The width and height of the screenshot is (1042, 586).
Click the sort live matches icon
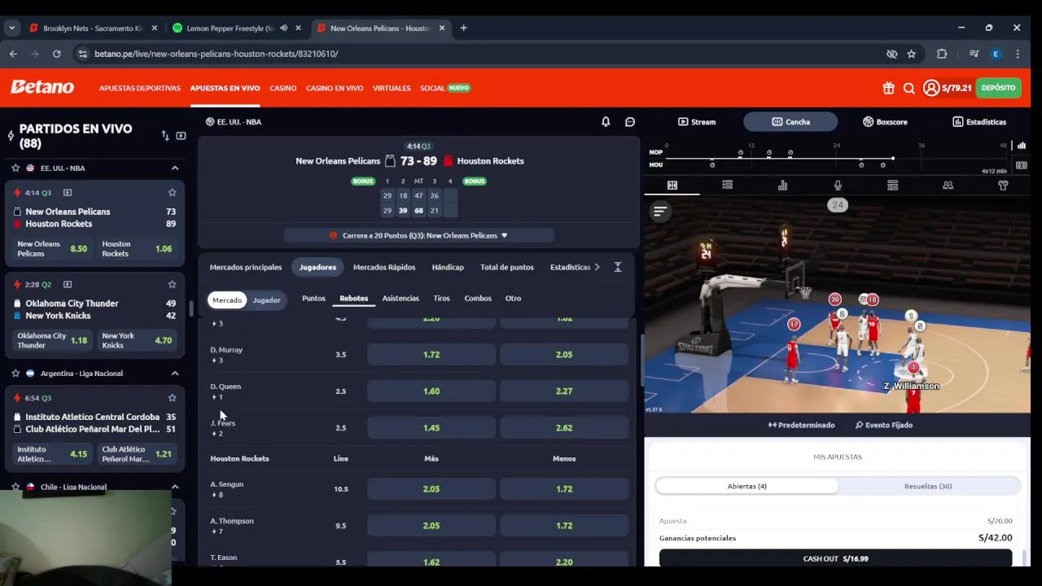165,136
